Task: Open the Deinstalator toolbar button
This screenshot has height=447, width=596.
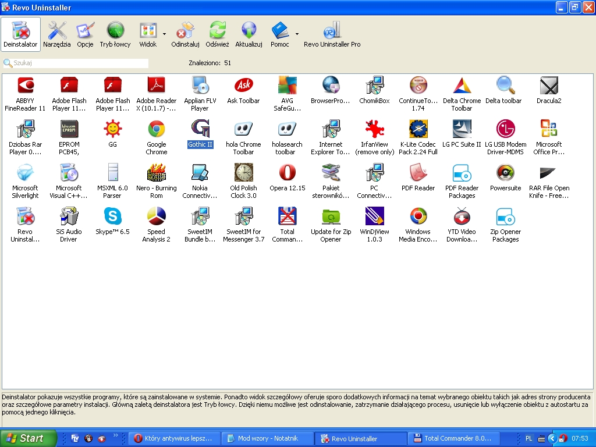Action: click(20, 34)
